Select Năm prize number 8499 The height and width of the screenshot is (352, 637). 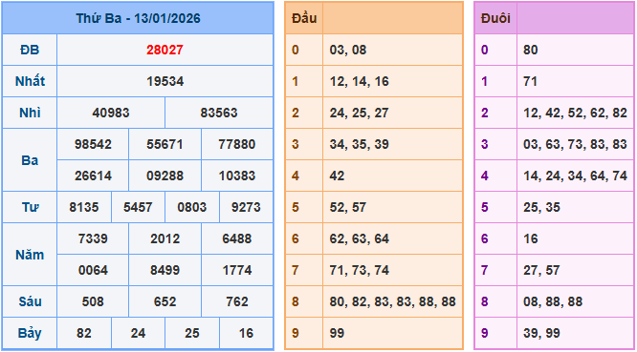coord(165,270)
